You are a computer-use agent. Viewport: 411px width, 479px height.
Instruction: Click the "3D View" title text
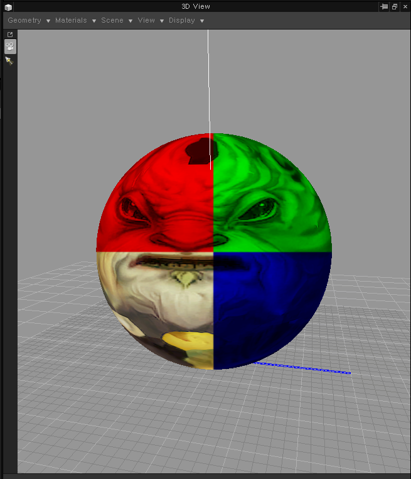tap(195, 6)
